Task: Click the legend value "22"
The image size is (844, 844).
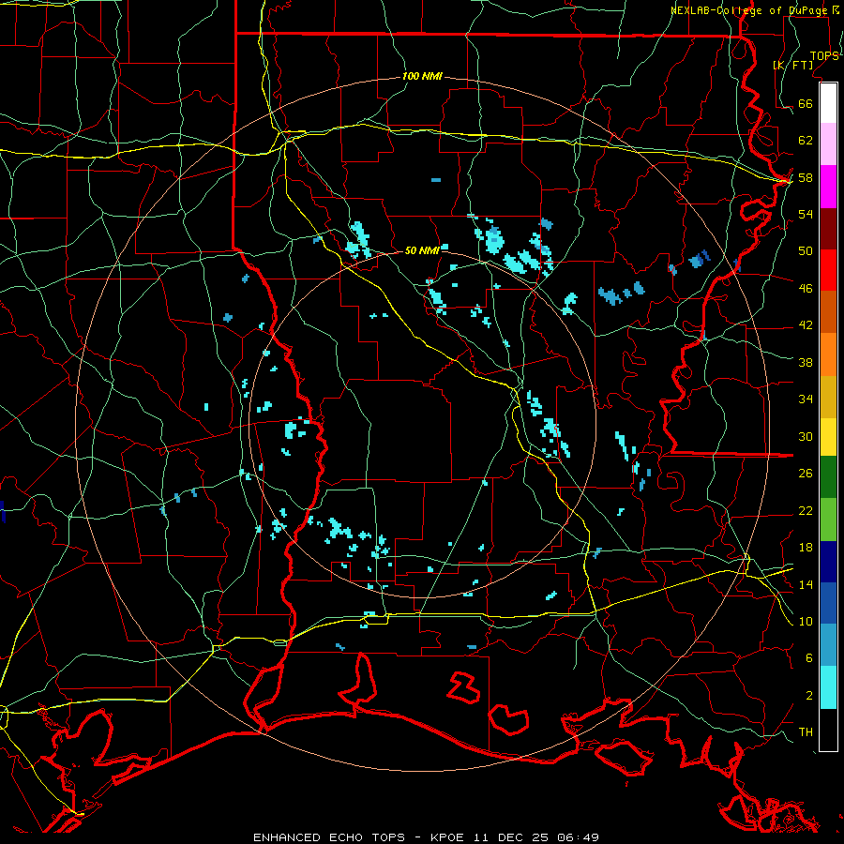Action: [x=806, y=510]
